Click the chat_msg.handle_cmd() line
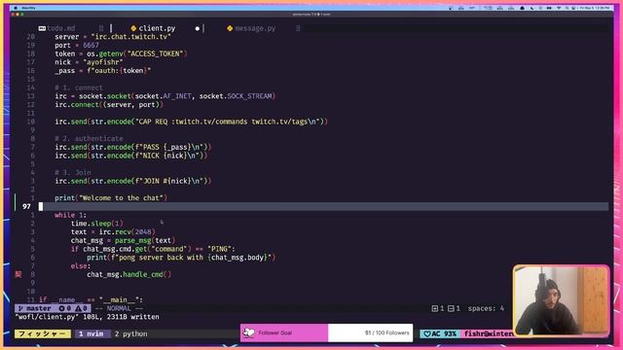 tap(129, 274)
